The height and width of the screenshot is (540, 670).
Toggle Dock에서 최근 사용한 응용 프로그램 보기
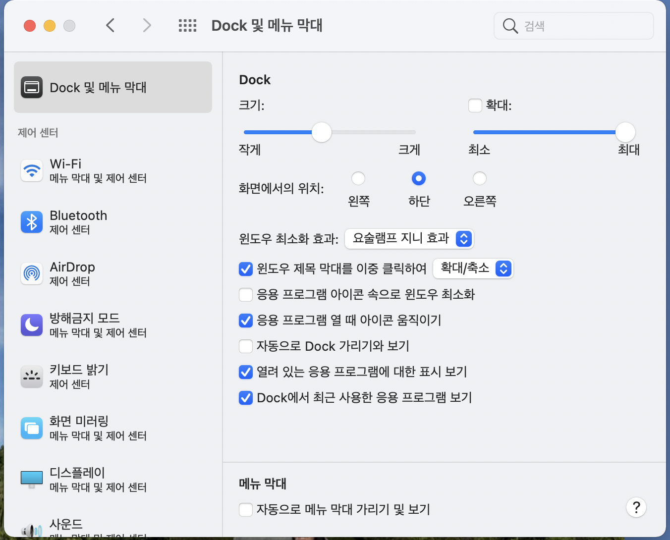click(x=246, y=398)
